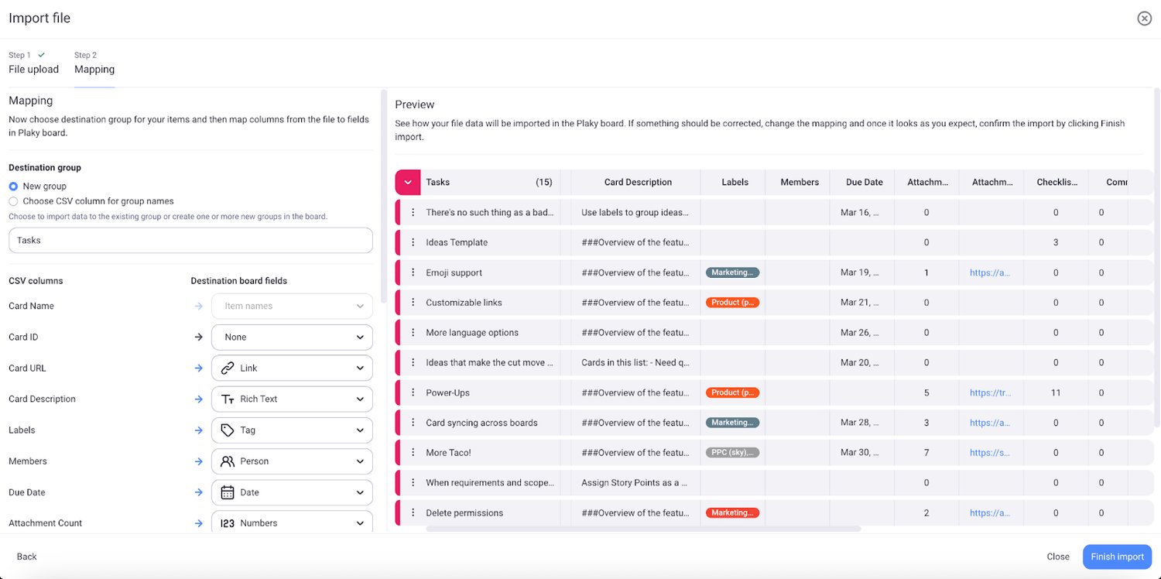Click the Rich Text icon for Card Description

point(228,399)
